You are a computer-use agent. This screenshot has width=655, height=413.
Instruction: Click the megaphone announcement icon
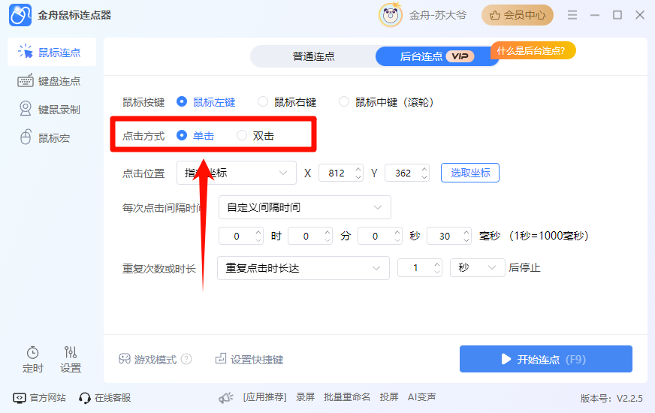pos(226,397)
